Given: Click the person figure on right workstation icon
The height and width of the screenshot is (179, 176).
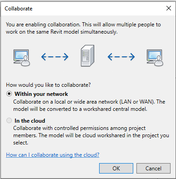Looking at the screenshot, I should pyautogui.click(x=159, y=61).
